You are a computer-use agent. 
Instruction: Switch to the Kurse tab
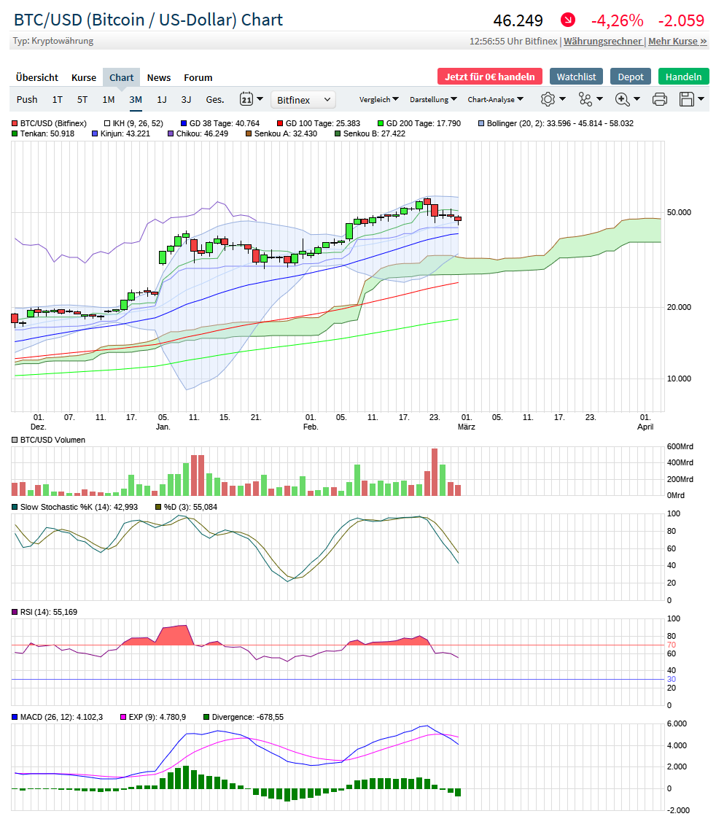(x=84, y=77)
